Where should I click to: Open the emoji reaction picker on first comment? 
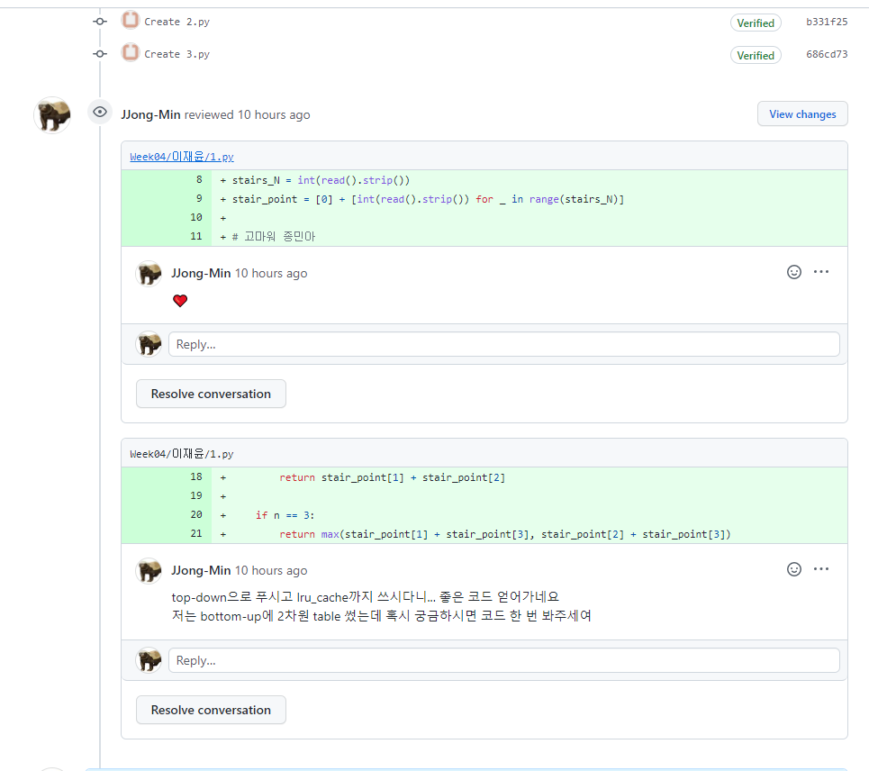[793, 271]
